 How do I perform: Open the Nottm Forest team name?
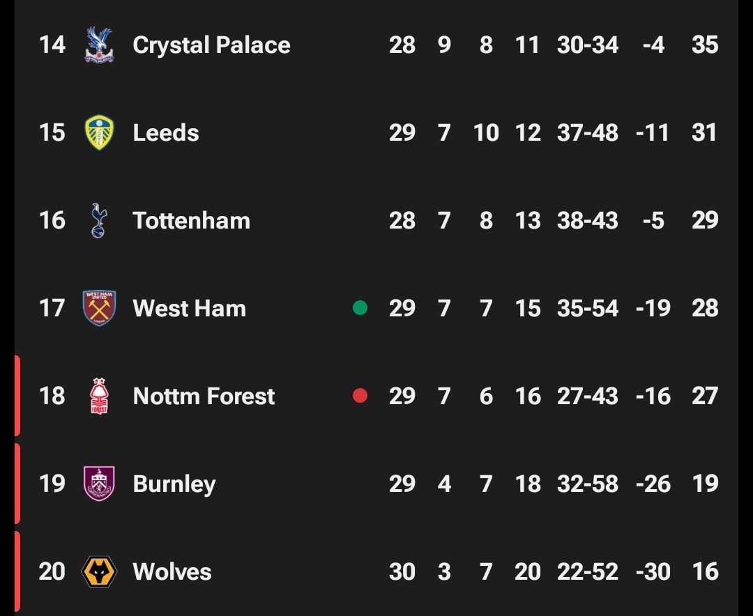204,396
